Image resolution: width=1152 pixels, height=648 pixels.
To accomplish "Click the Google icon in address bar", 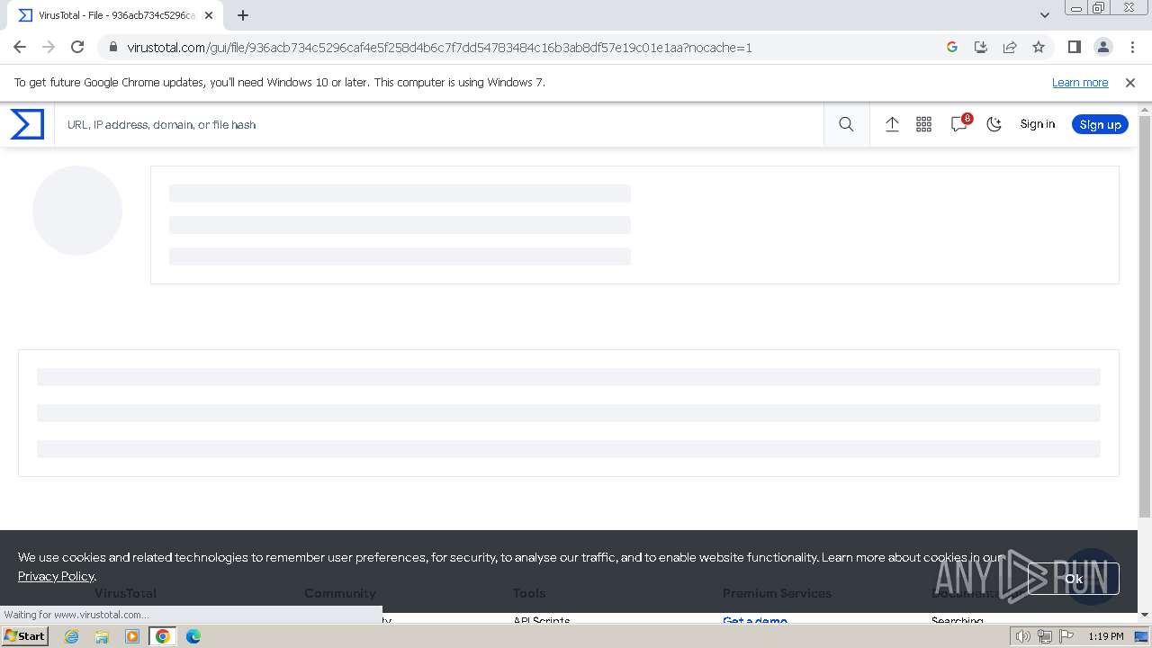I will click(952, 47).
